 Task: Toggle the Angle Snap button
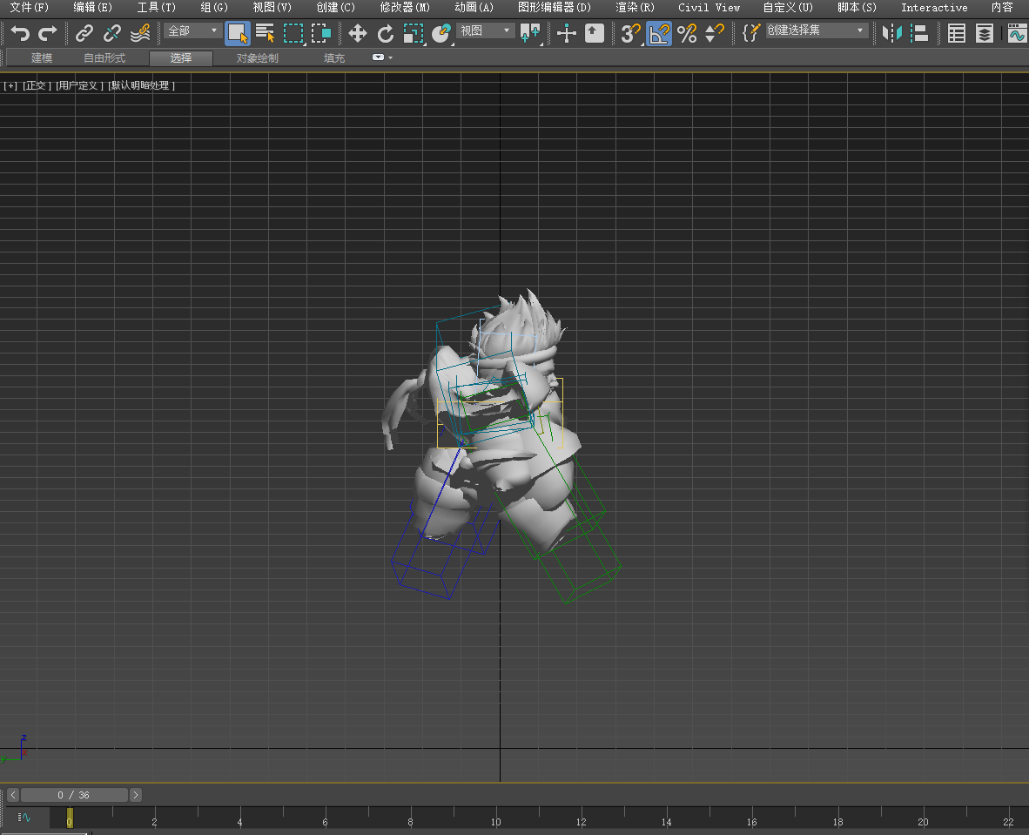click(x=659, y=33)
